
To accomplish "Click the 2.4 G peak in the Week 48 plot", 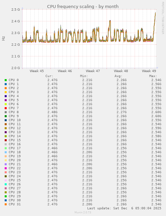I will click(x=110, y=21).
